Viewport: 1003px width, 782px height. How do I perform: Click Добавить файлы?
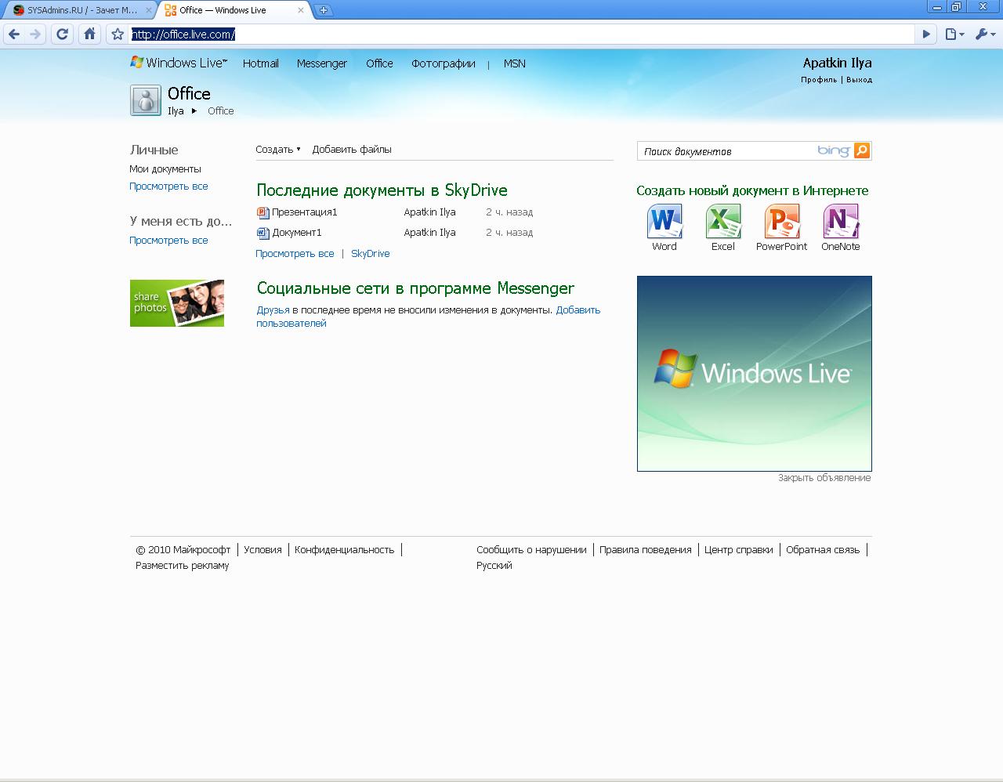(352, 149)
